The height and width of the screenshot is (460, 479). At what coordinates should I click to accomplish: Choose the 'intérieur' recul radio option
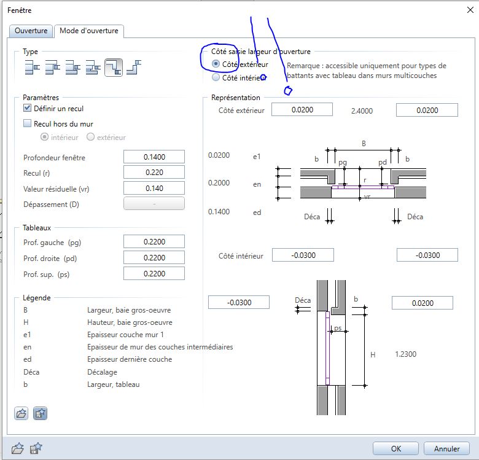coord(44,137)
